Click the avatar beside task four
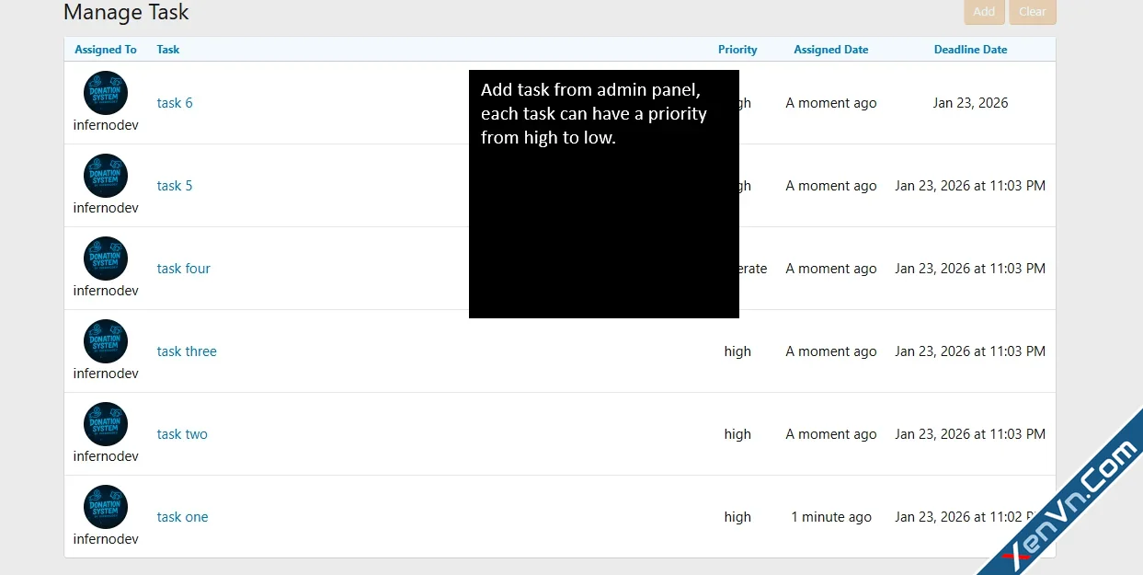 coord(105,258)
